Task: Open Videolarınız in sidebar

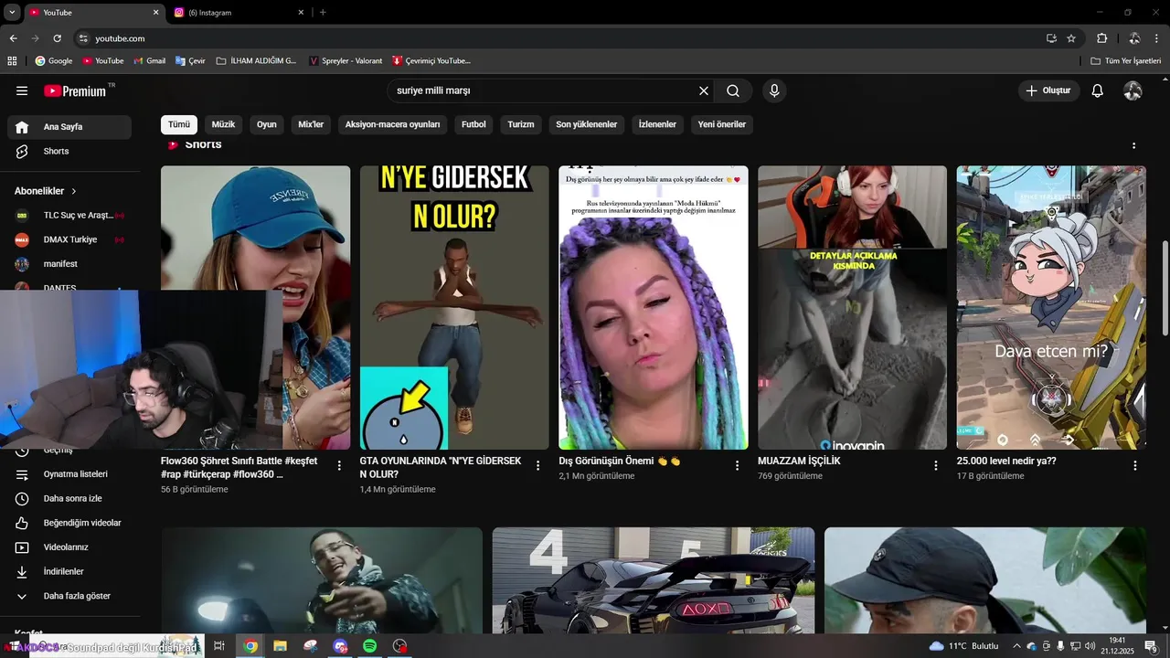Action: 69,547
